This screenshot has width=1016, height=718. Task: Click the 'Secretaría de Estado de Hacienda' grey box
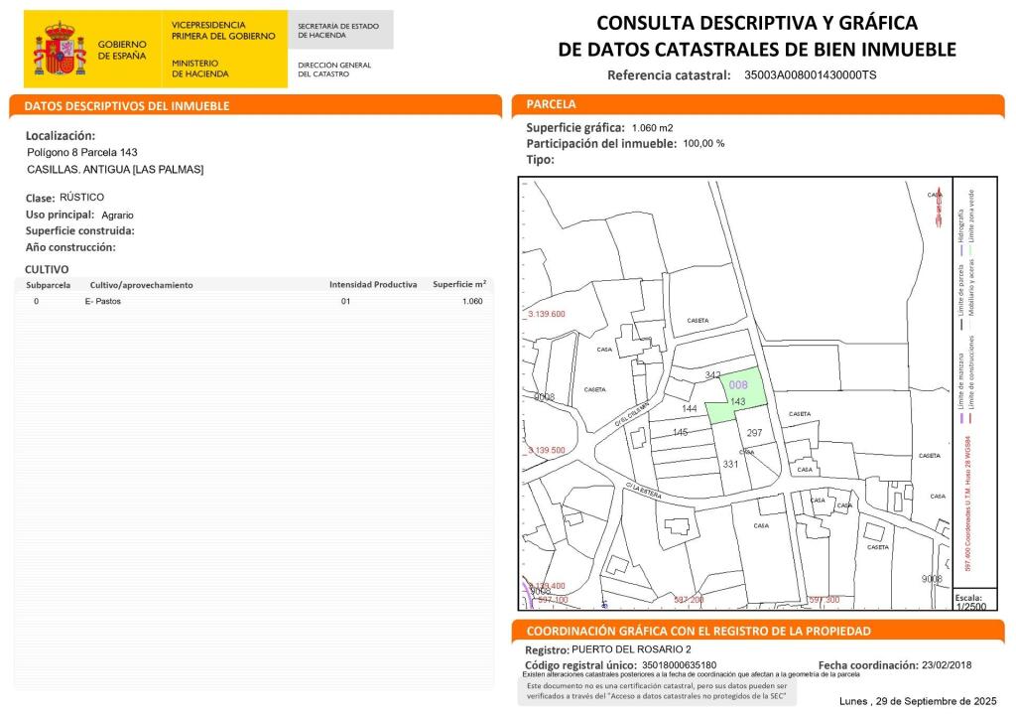340,30
